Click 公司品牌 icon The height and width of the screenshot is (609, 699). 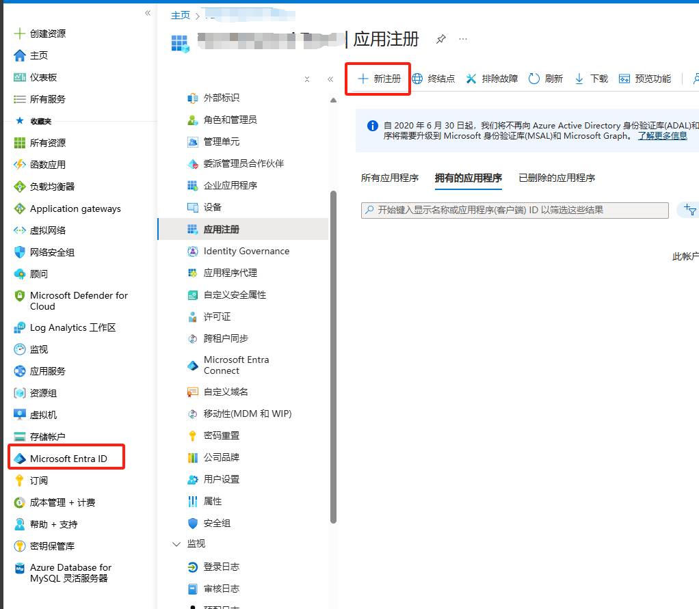(x=193, y=457)
